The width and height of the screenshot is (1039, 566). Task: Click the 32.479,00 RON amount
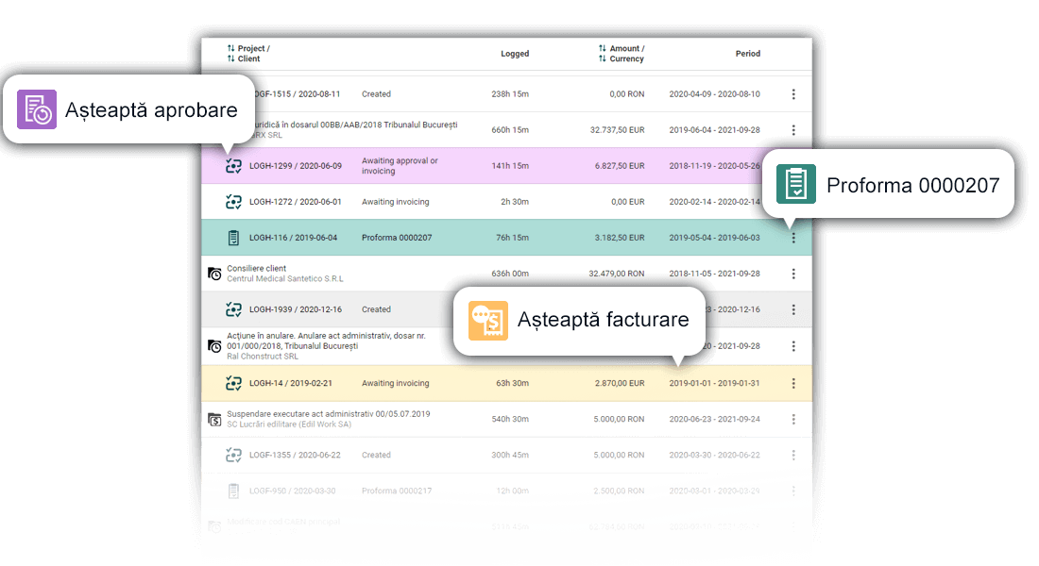(x=616, y=274)
